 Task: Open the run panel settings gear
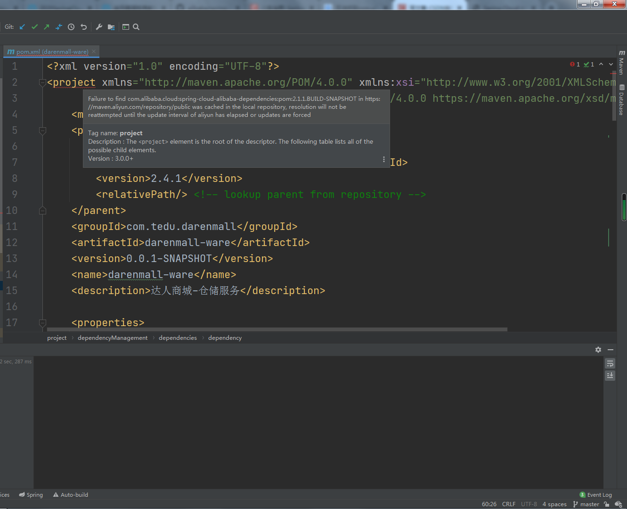[598, 350]
